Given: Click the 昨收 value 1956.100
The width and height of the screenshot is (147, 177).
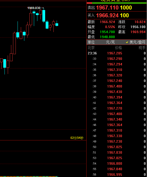Looking at the screenshot, I should 138,27.
